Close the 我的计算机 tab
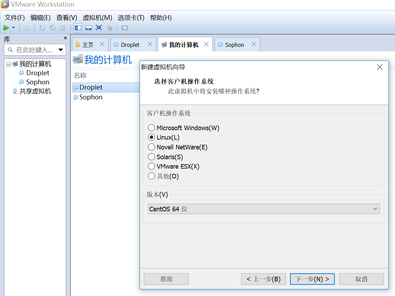Viewport: 395px width, 296px height. click(206, 44)
